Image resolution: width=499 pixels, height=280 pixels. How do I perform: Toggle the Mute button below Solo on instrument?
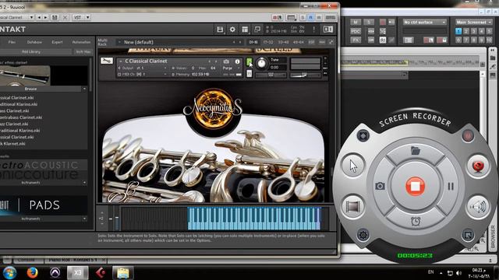249,74
